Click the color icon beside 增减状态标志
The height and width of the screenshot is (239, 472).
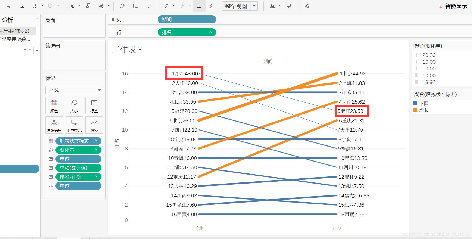(x=51, y=141)
